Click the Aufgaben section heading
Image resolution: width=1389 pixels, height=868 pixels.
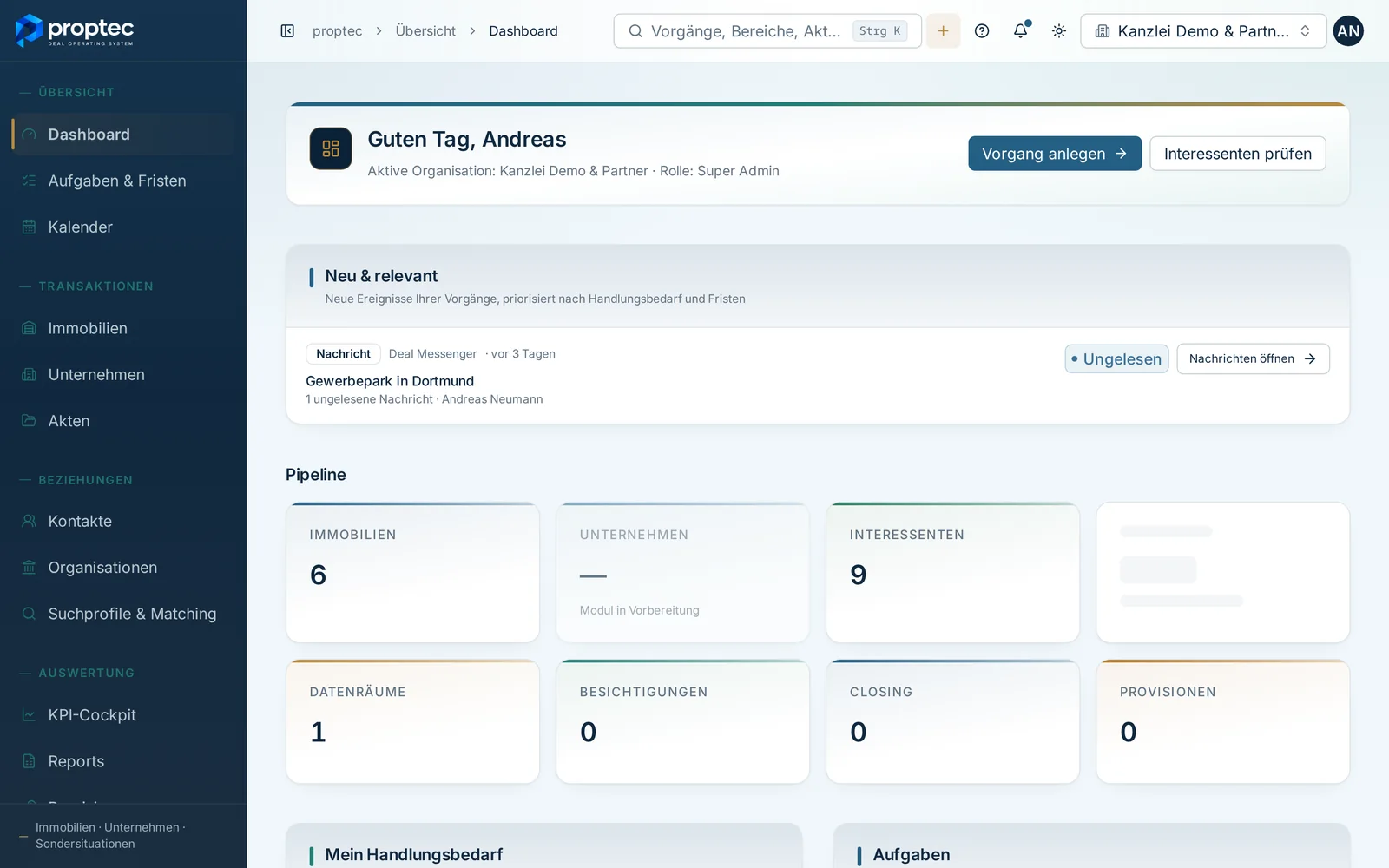912,854
